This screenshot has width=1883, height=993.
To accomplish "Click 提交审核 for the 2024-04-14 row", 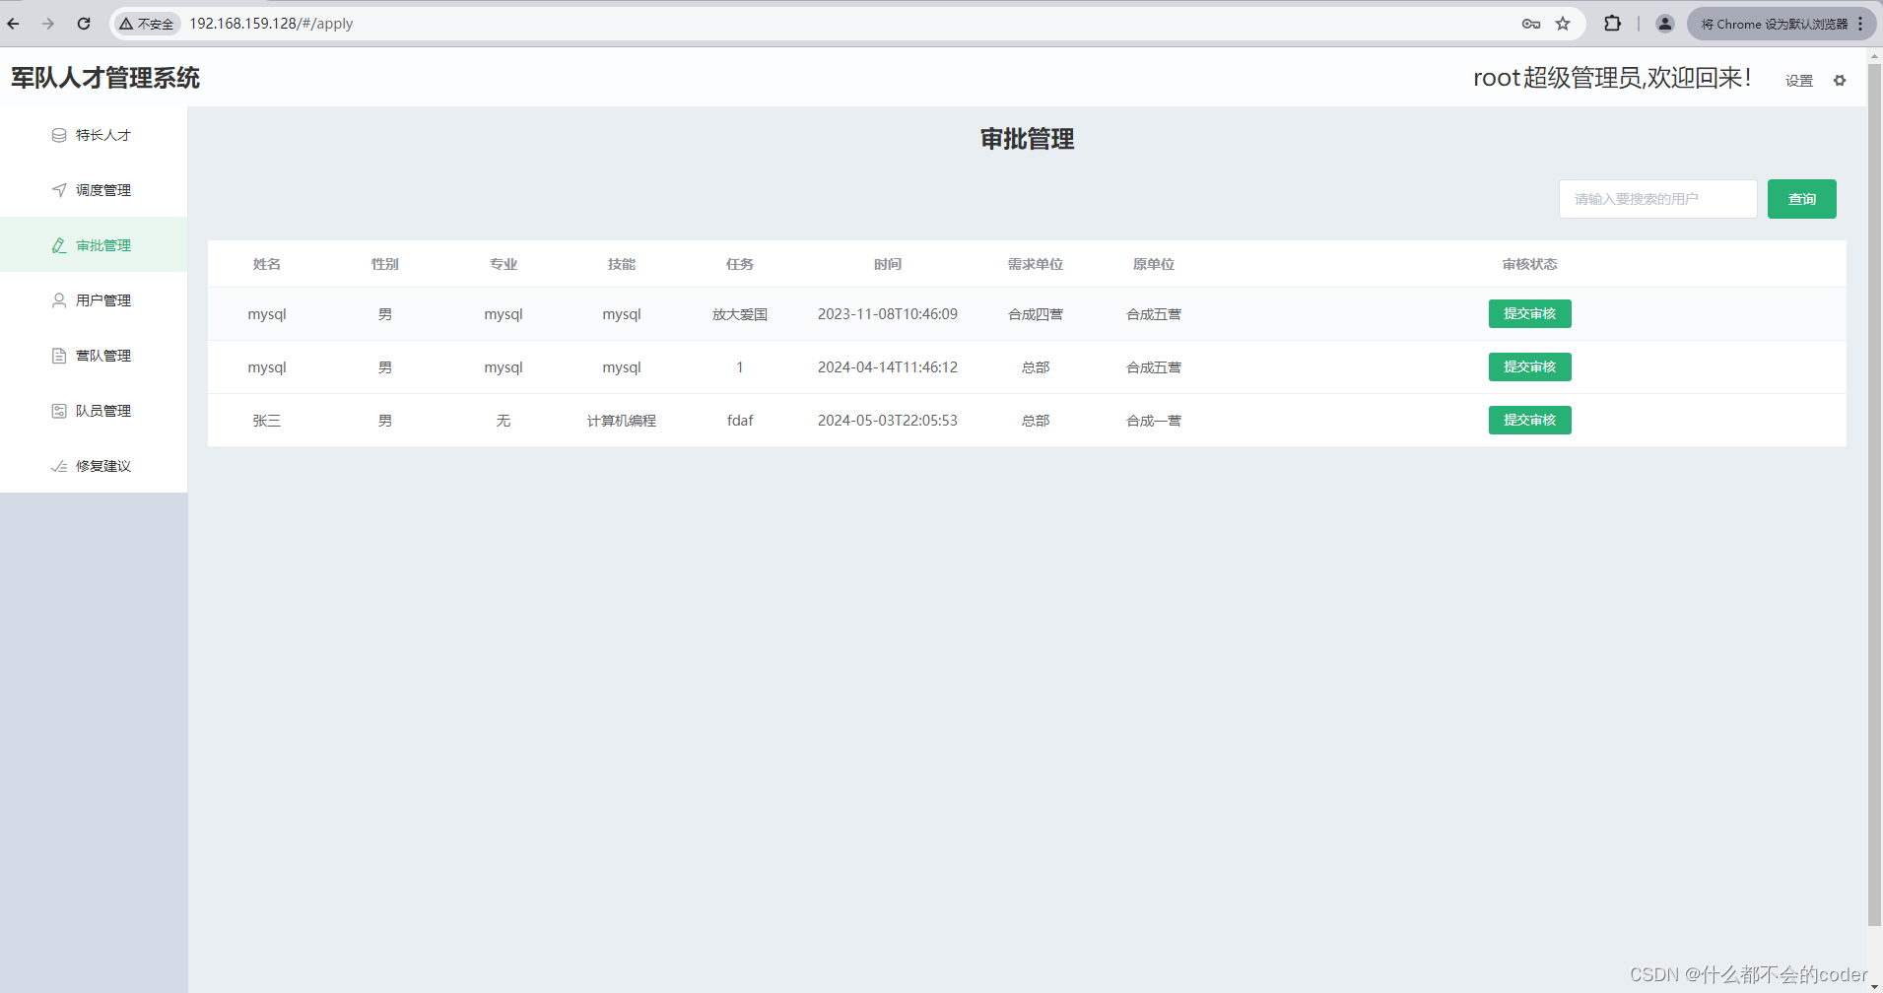I will 1529,367.
